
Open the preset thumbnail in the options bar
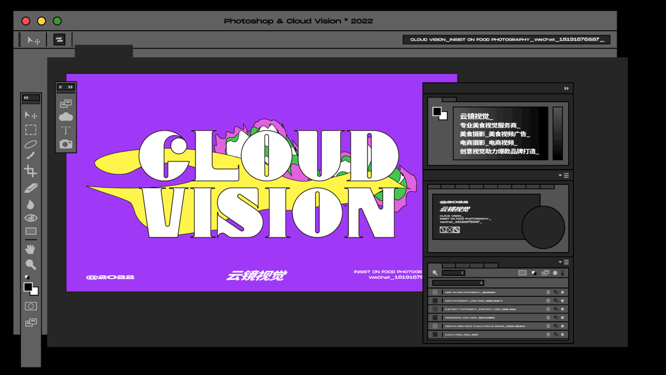pos(59,40)
